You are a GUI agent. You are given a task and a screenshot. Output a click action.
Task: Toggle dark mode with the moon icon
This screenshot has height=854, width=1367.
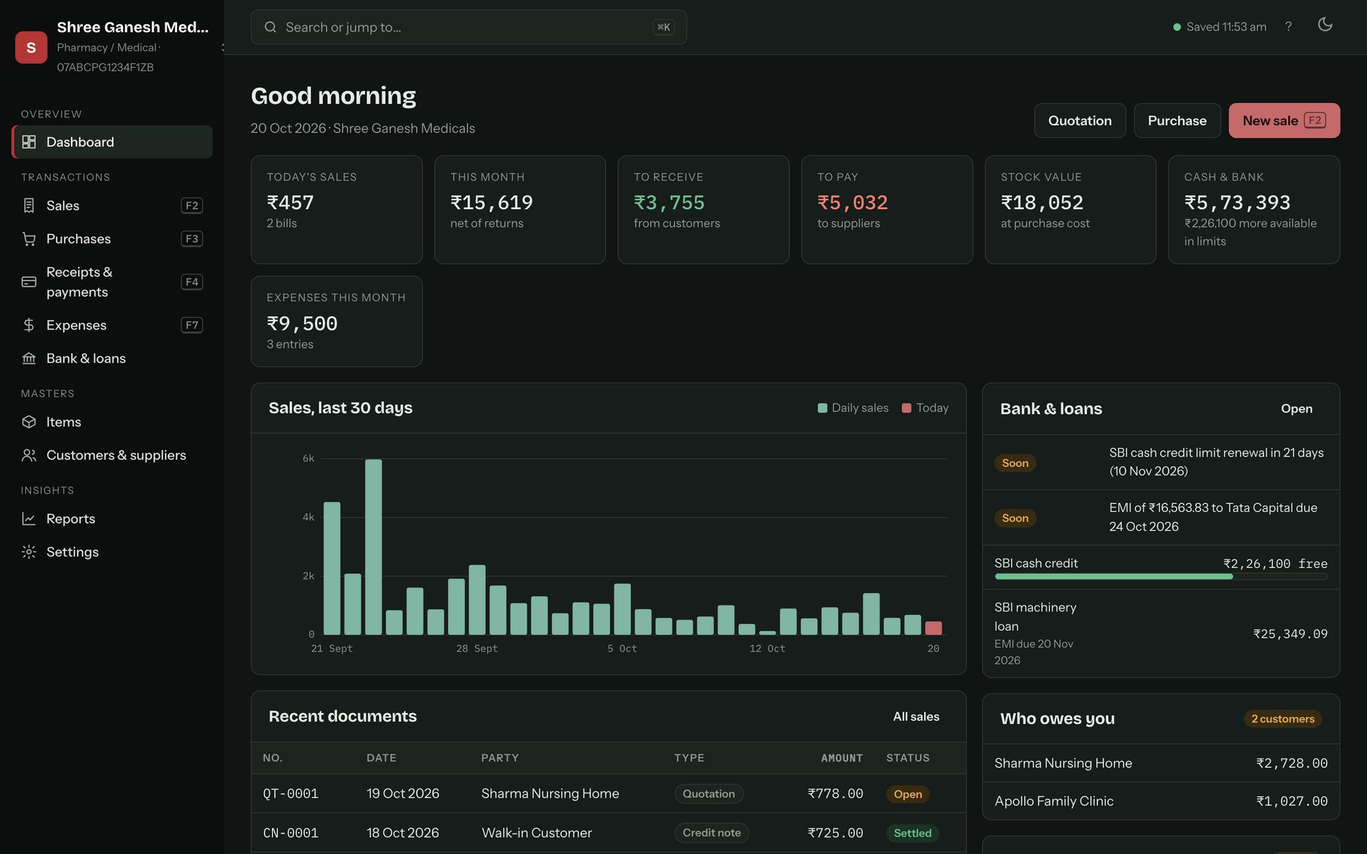point(1325,25)
